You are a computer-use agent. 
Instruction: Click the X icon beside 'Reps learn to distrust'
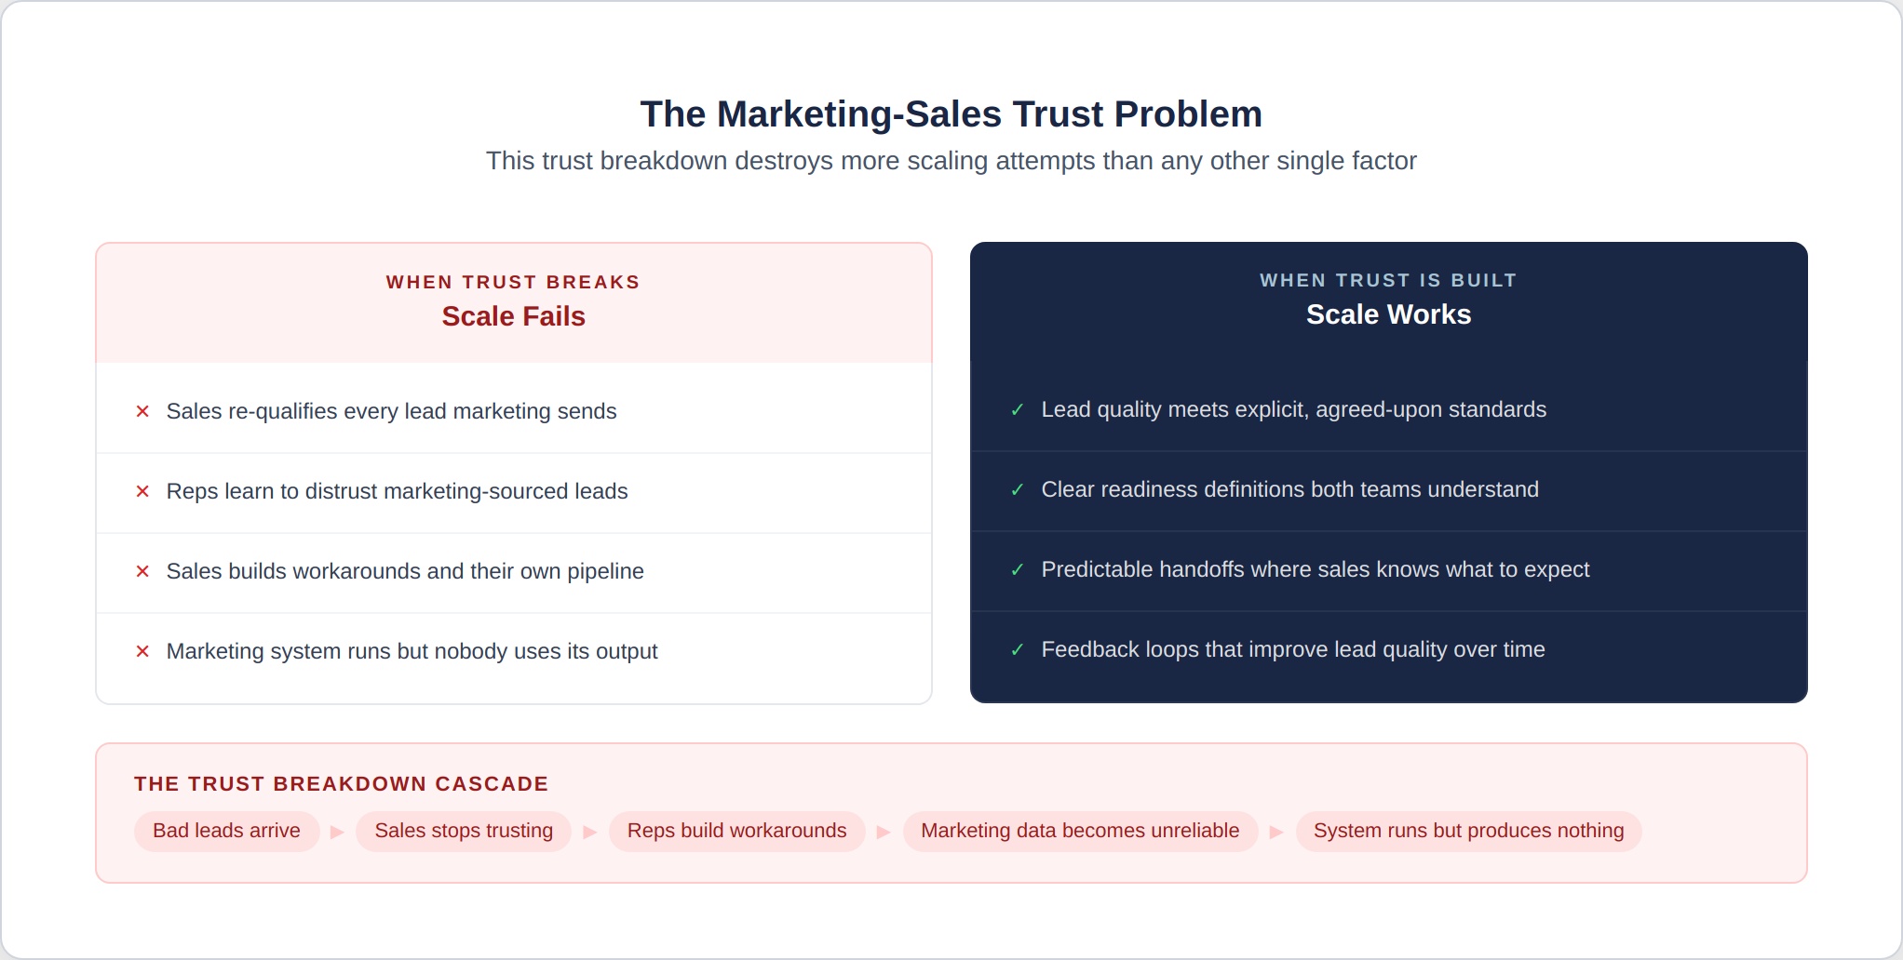click(x=142, y=491)
